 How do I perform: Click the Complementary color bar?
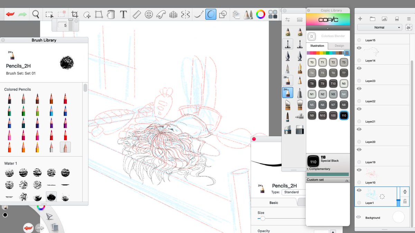328,174
